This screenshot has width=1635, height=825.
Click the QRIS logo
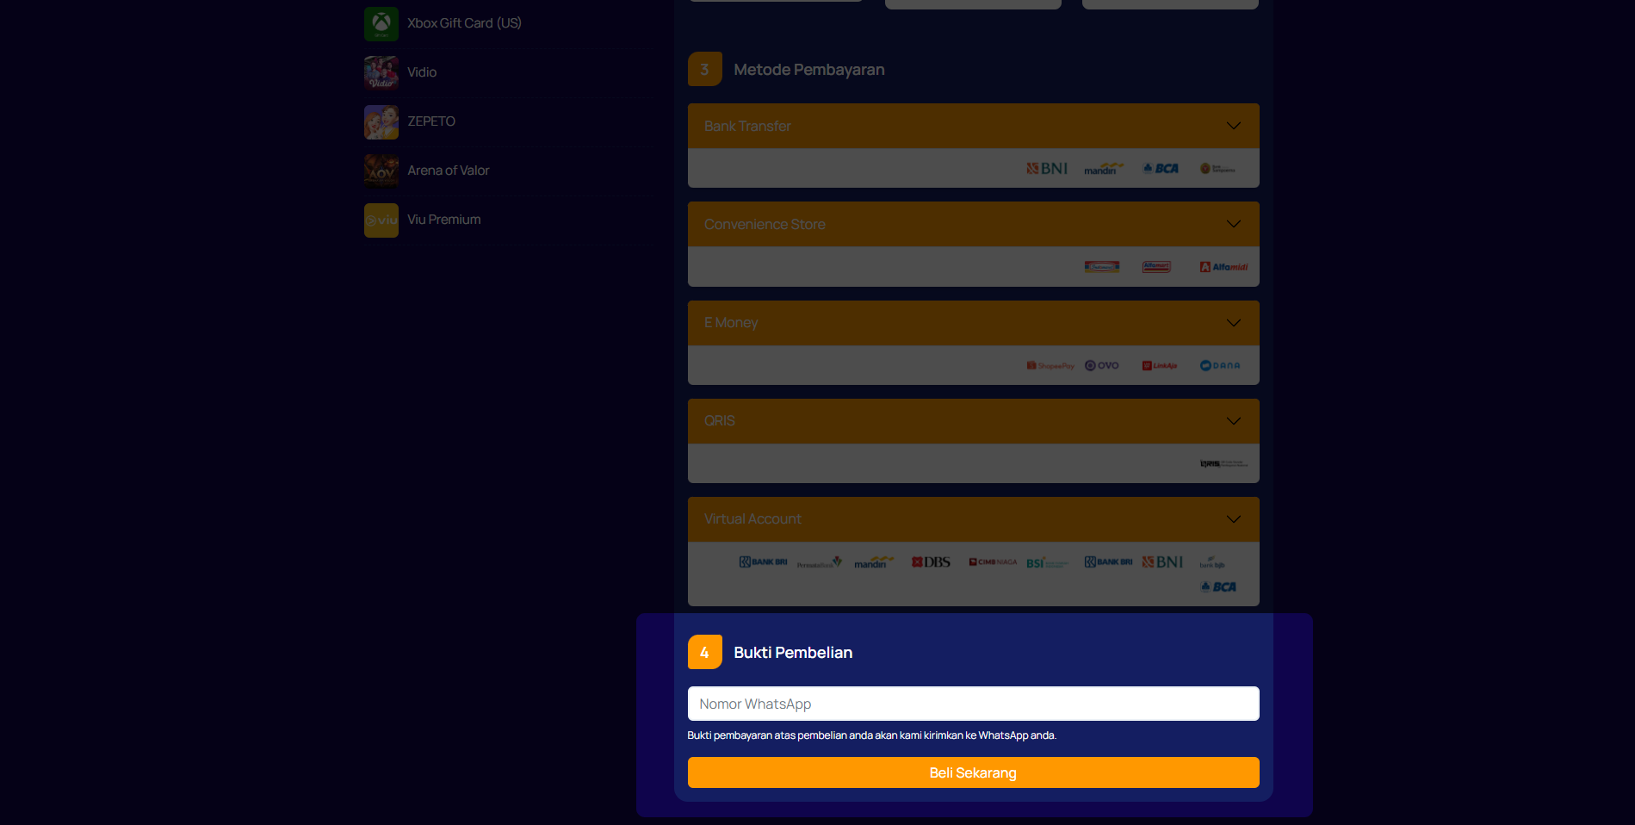(1223, 464)
